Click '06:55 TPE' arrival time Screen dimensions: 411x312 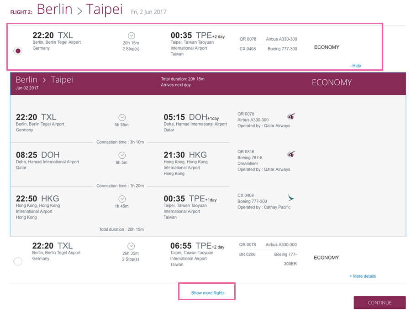[191, 246]
